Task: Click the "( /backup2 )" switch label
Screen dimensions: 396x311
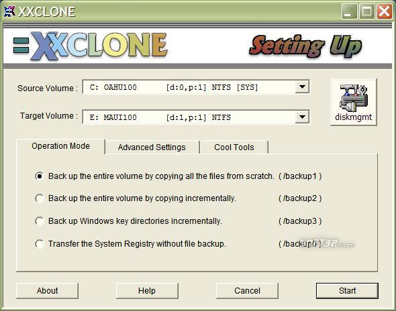Action: pos(300,198)
